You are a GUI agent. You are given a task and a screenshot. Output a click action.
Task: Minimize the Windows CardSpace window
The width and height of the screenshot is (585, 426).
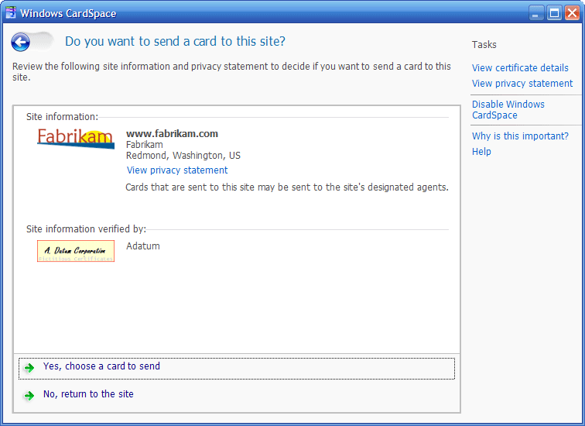tap(536, 13)
